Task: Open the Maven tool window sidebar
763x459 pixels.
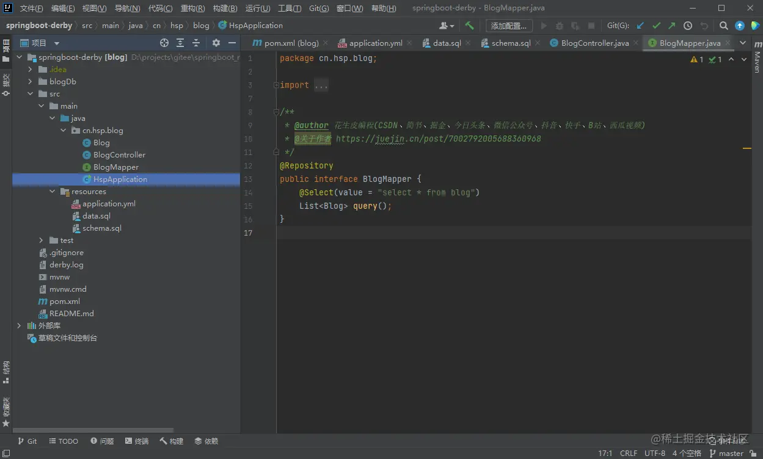Action: pos(757,58)
